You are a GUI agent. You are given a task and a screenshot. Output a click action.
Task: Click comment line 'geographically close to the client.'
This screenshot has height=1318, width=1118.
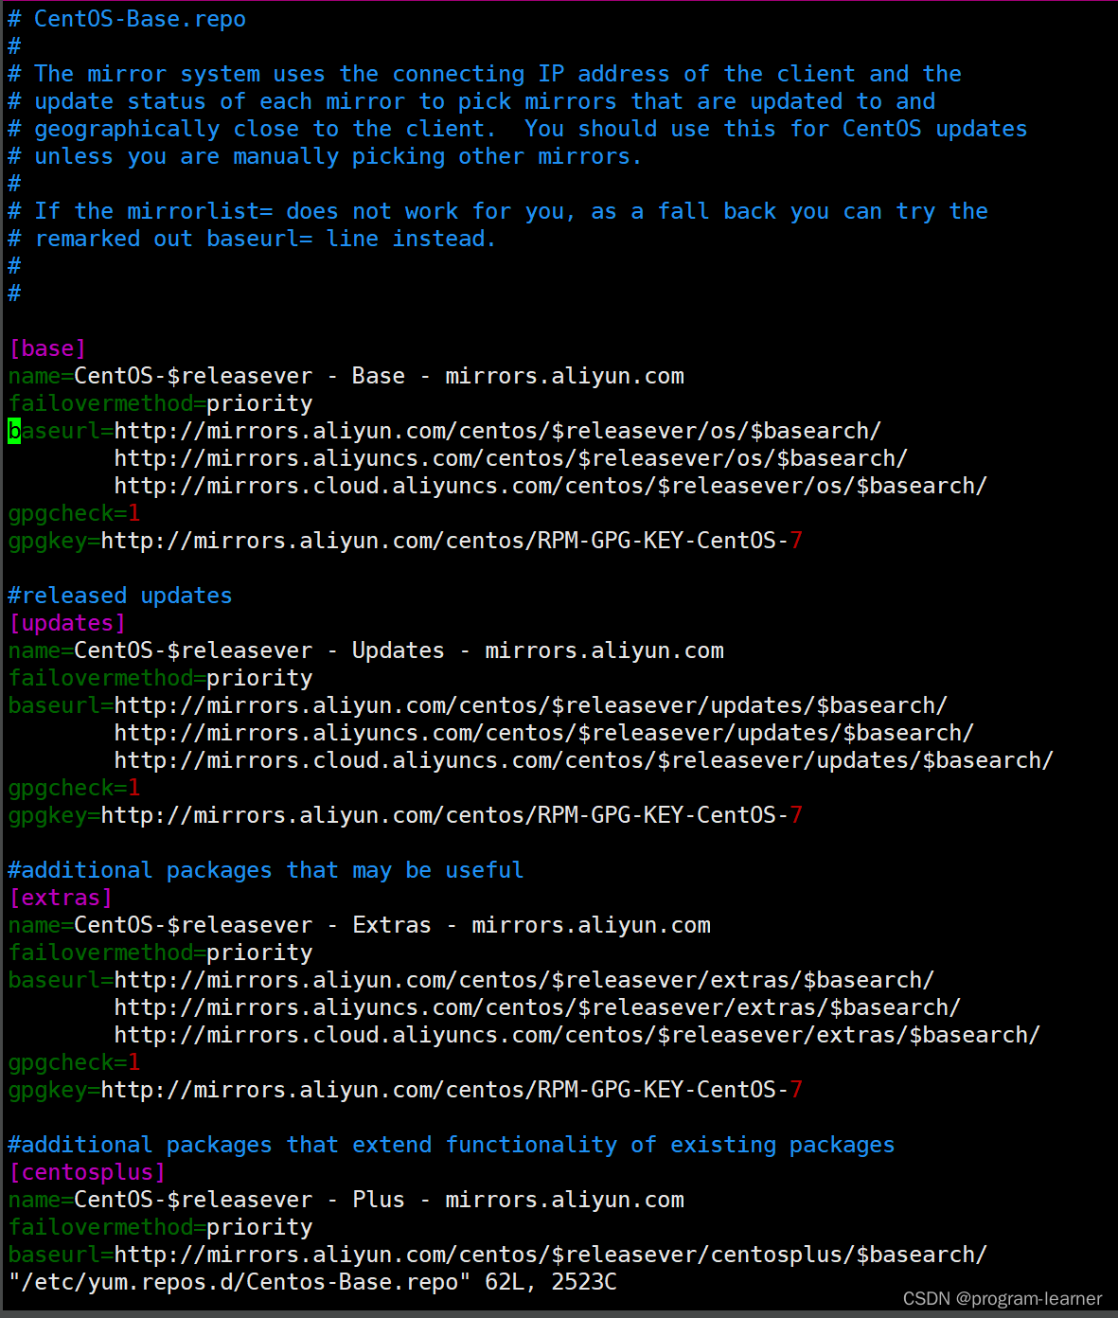coord(518,129)
